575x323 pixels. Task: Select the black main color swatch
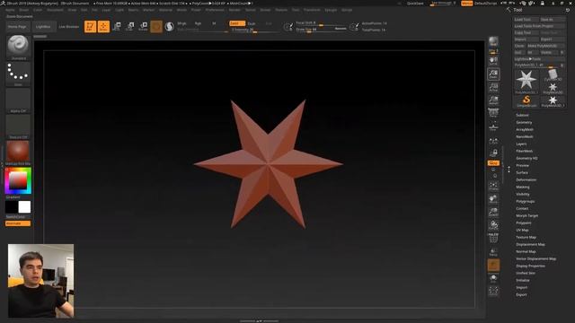point(12,207)
